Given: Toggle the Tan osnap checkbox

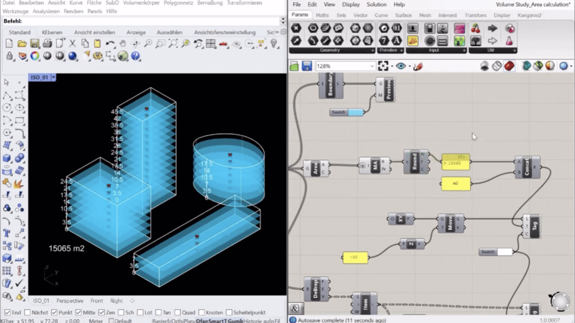Looking at the screenshot, I should coord(159,312).
